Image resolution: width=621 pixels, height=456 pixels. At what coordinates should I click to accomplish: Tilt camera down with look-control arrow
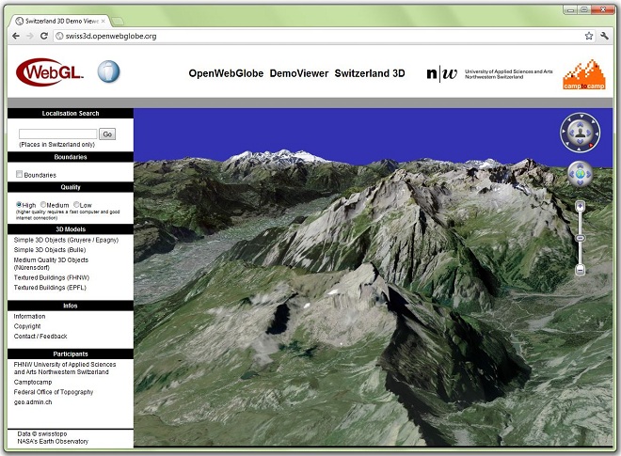pyautogui.click(x=581, y=141)
